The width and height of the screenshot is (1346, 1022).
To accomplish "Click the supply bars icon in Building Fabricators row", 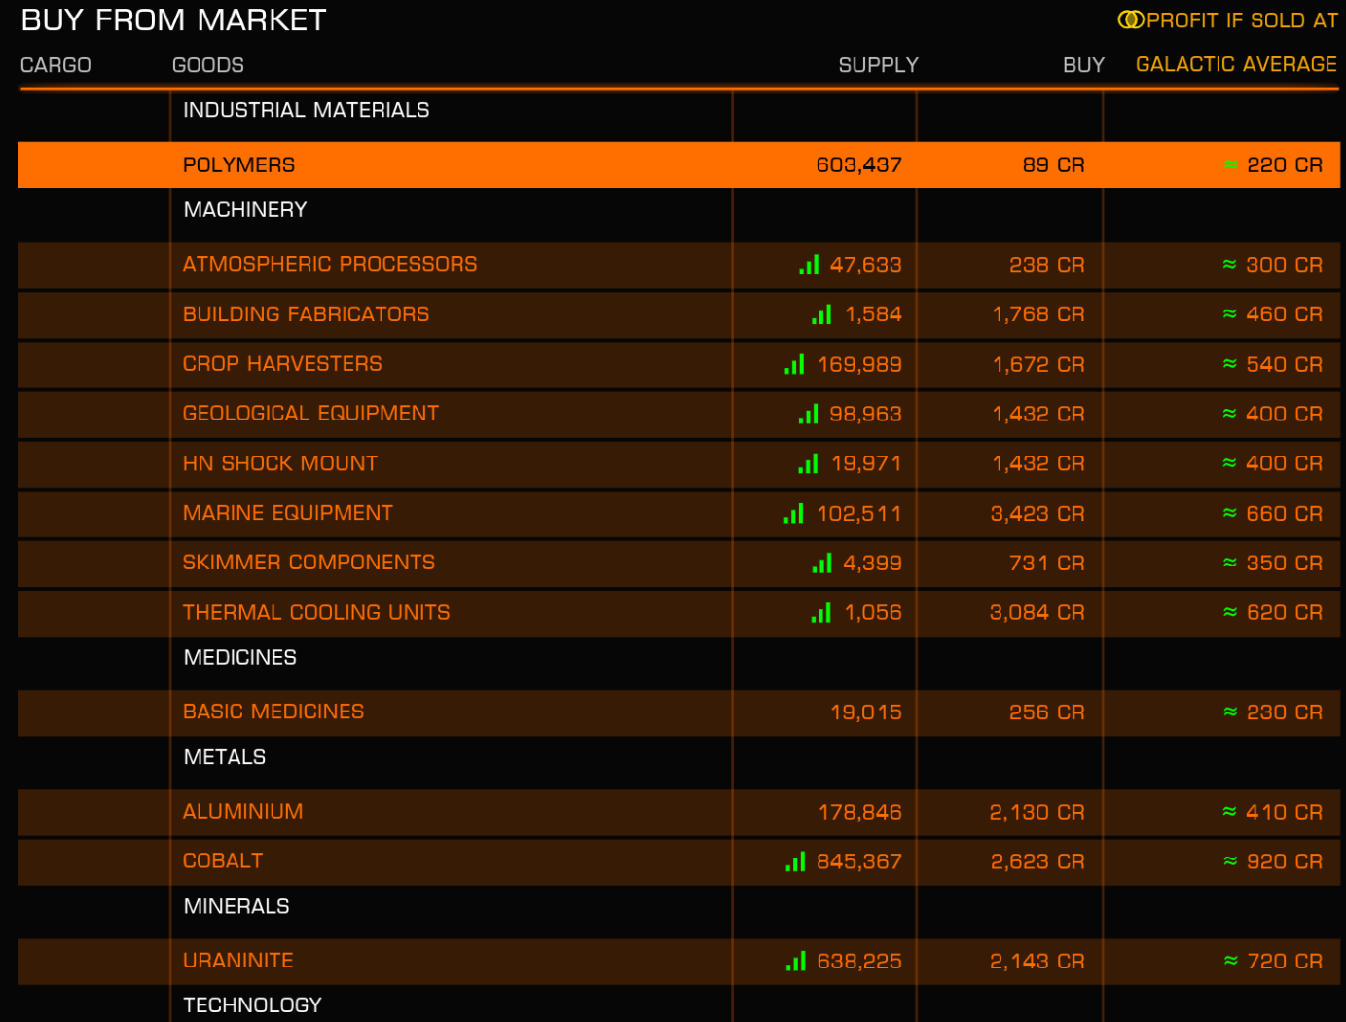I will tap(821, 314).
